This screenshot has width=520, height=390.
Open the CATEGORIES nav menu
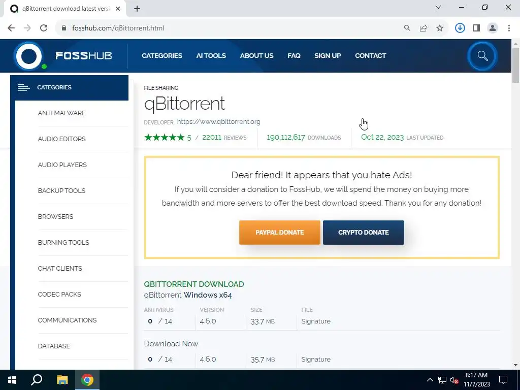point(162,56)
